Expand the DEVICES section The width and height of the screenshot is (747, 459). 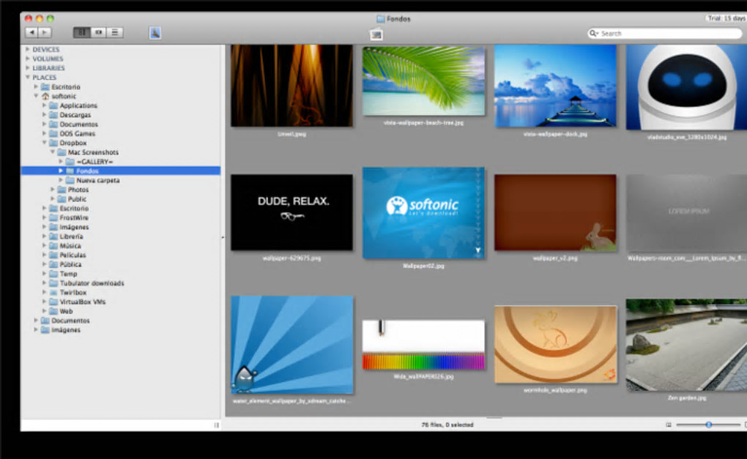pyautogui.click(x=28, y=49)
